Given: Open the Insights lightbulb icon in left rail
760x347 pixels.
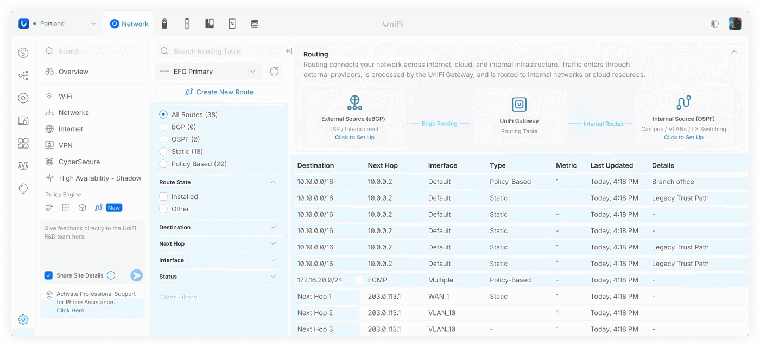Looking at the screenshot, I should tap(23, 188).
